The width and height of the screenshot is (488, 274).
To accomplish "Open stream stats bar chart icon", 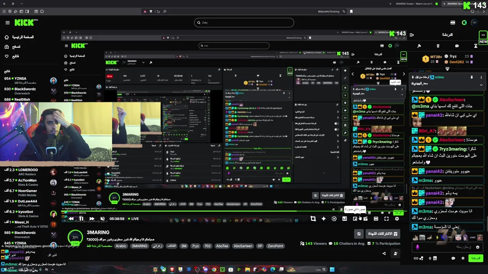I will (345, 219).
